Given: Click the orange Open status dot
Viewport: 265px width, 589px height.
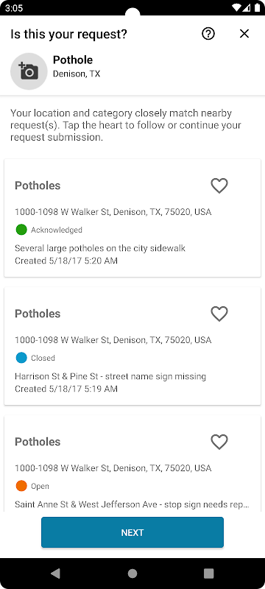Looking at the screenshot, I should pos(21,486).
